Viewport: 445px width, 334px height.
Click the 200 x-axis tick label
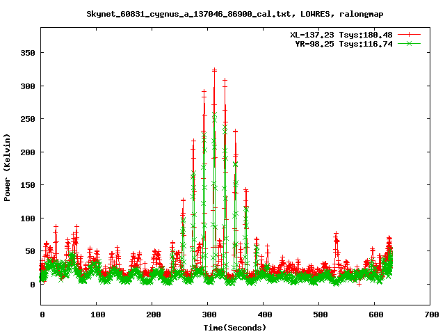click(154, 315)
